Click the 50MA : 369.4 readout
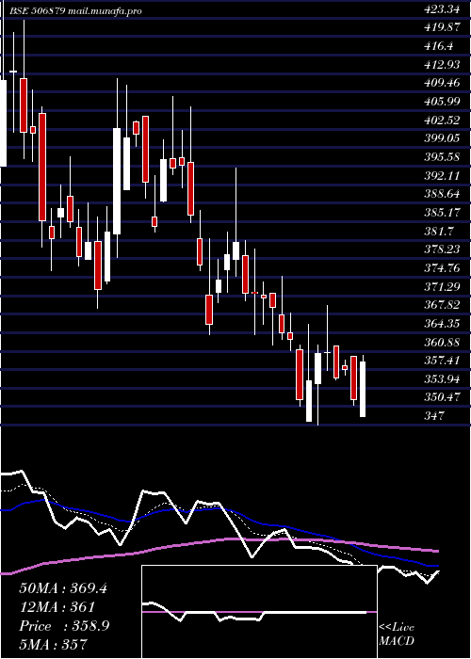The height and width of the screenshot is (659, 471). (x=63, y=588)
